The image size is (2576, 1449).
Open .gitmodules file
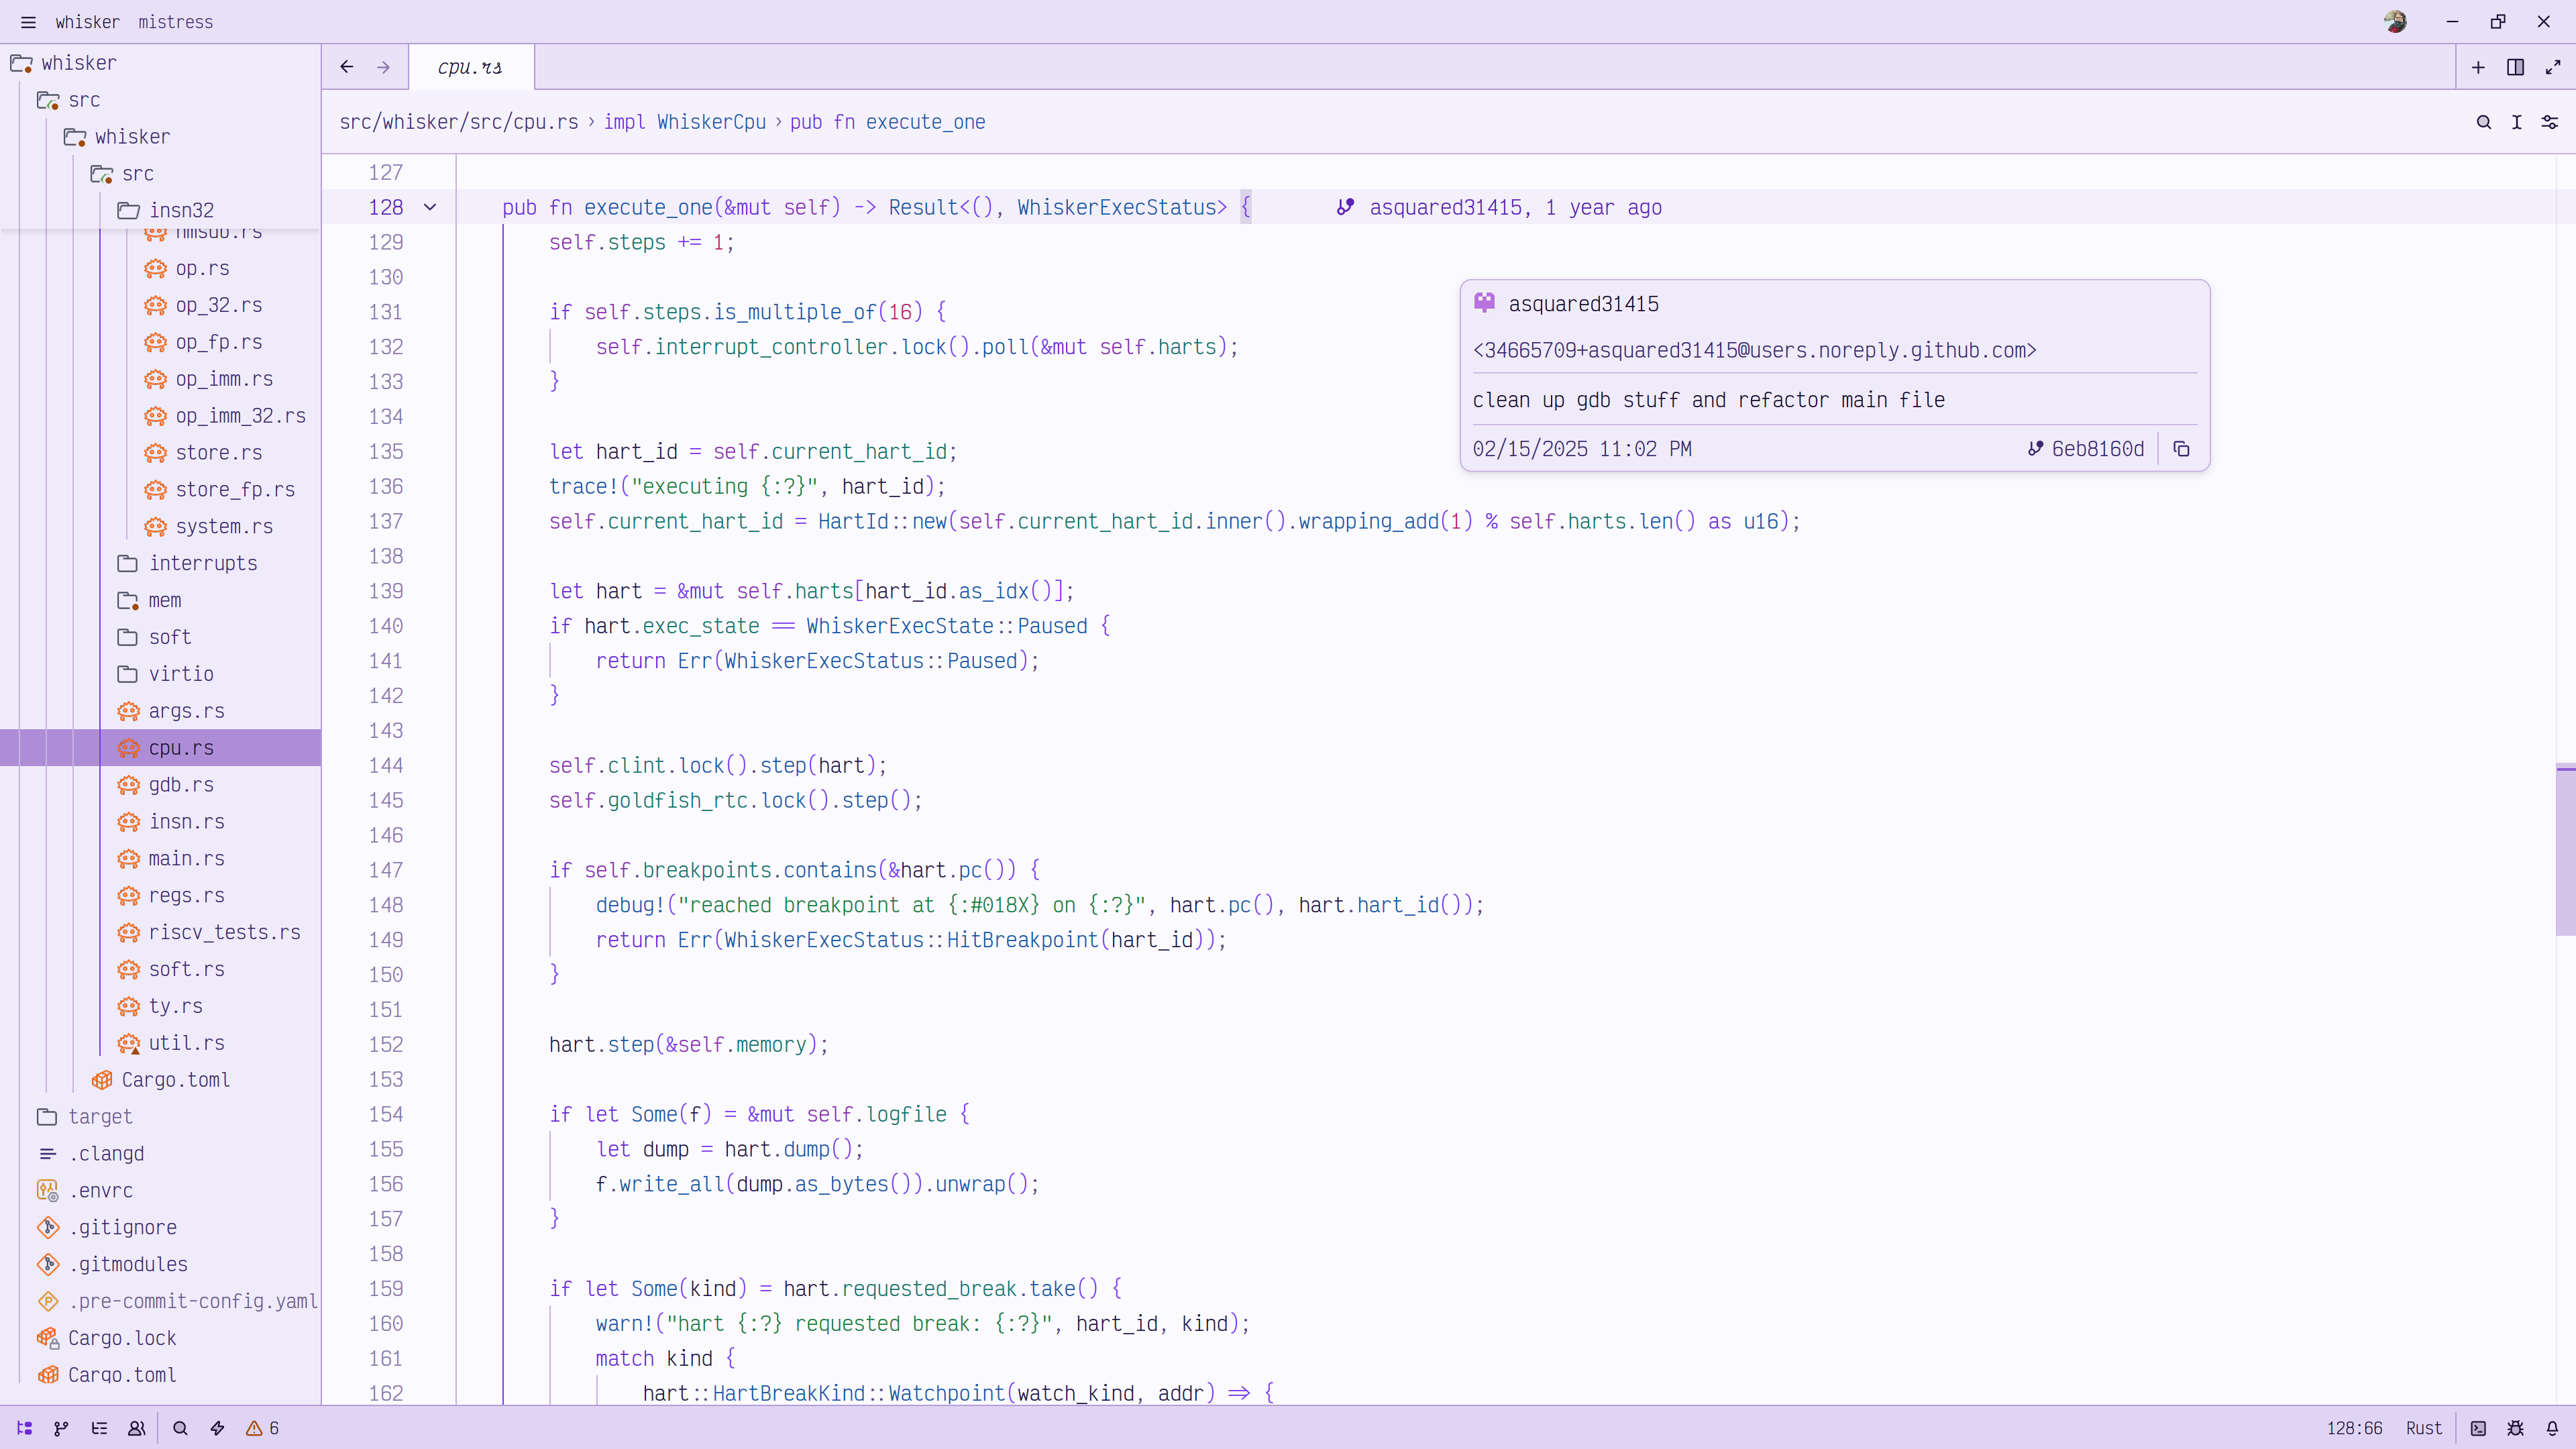coord(160,1264)
